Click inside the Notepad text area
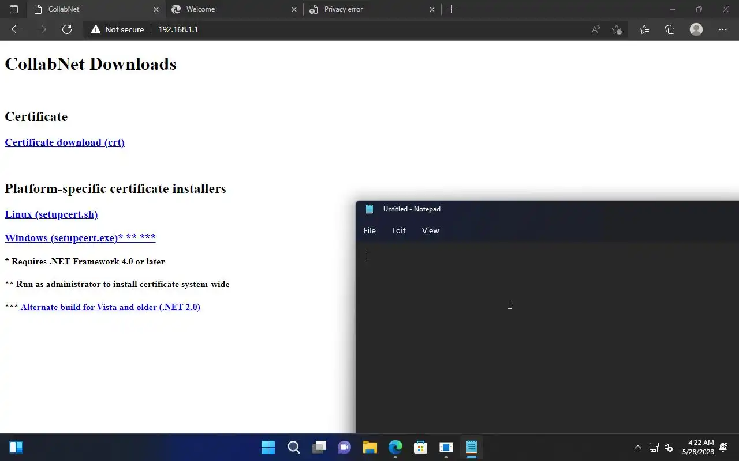 pos(547,338)
